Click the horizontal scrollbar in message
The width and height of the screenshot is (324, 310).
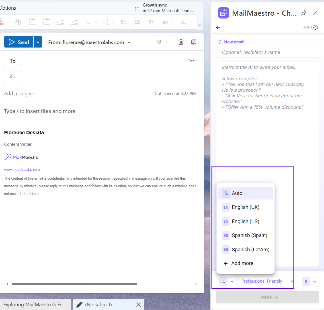coord(74,284)
